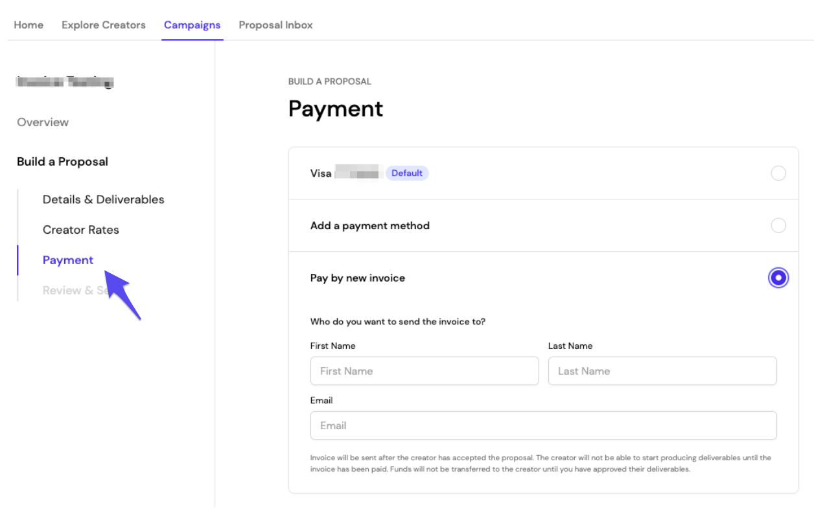The height and width of the screenshot is (514, 814).
Task: Select the Campaigns tab
Action: coord(192,25)
